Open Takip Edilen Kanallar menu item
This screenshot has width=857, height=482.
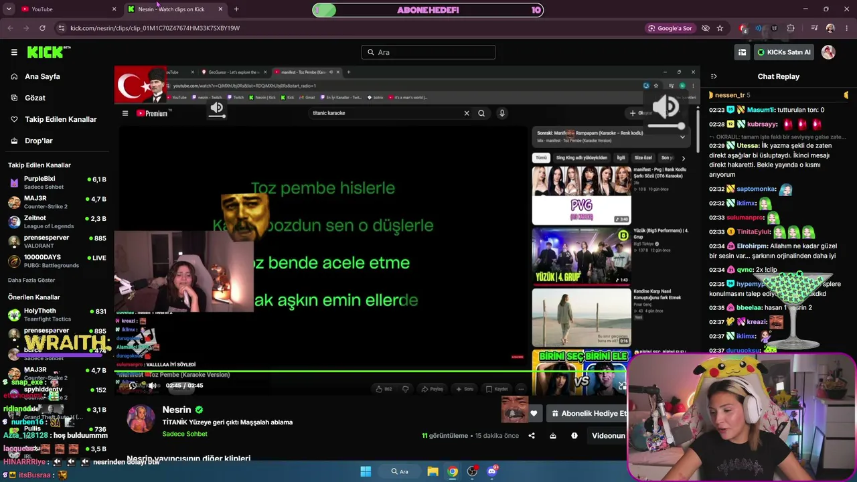click(x=60, y=119)
